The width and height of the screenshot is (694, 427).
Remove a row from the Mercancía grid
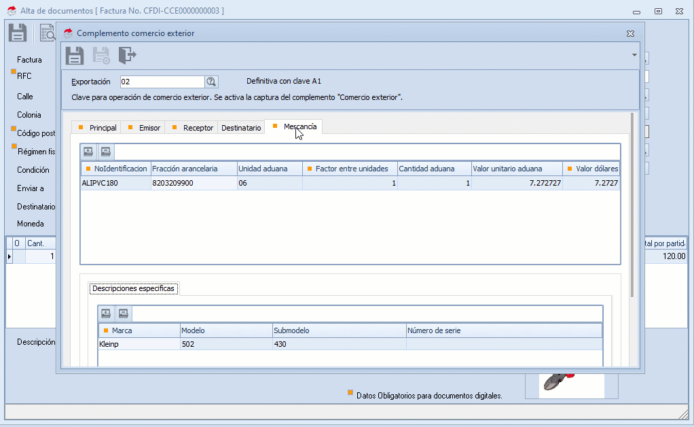(105, 152)
